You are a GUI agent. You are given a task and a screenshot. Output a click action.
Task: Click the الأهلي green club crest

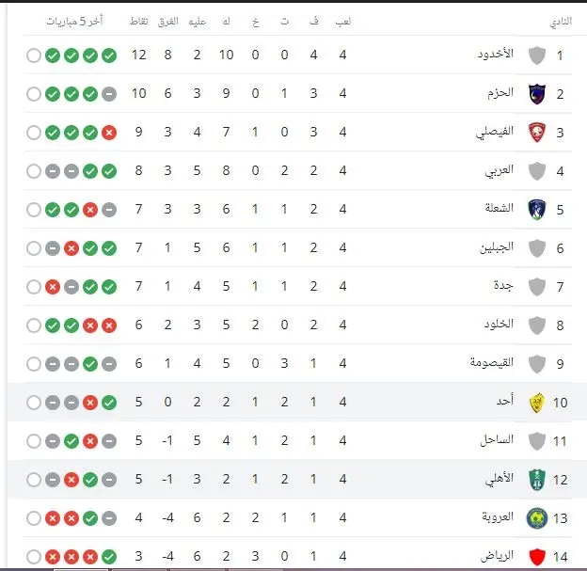[537, 480]
